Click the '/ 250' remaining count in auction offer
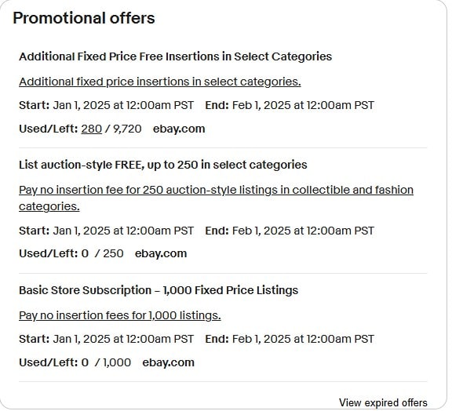The width and height of the screenshot is (452, 411). point(109,253)
